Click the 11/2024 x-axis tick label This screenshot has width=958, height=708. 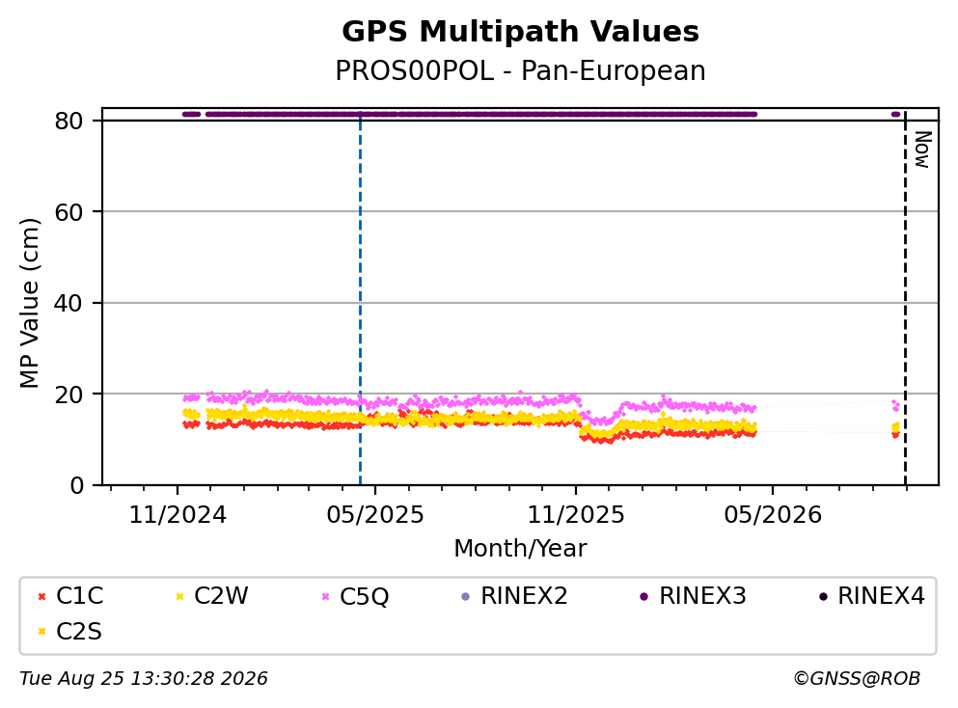coord(178,515)
